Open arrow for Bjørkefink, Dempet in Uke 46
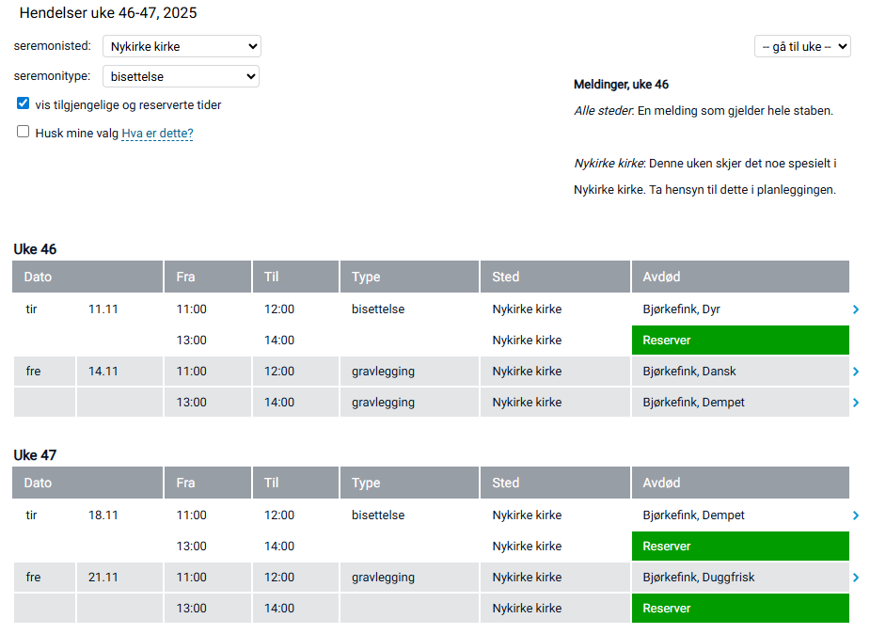 (855, 403)
